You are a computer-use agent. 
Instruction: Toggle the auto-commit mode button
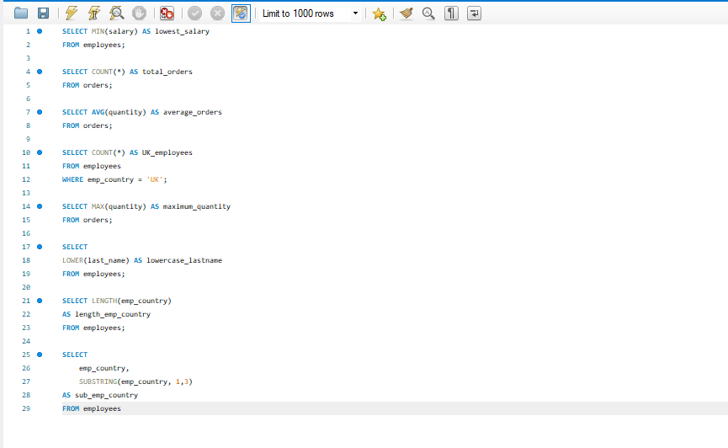pos(241,13)
